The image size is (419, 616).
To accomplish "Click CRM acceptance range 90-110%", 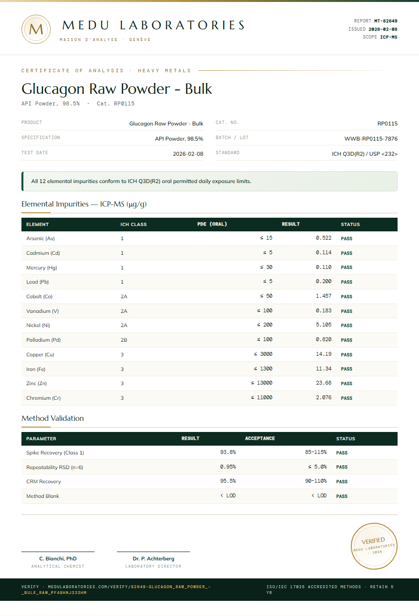I will [x=316, y=481].
